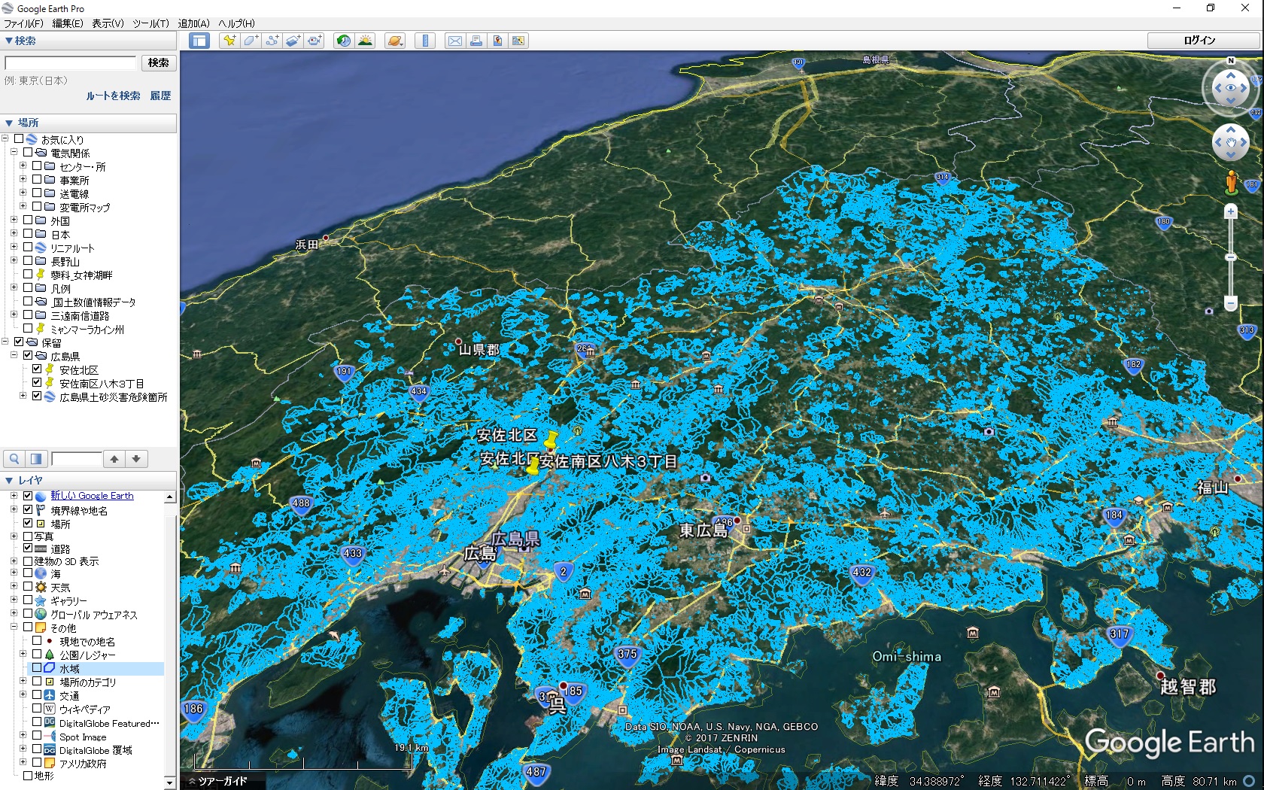Select the 安佐南区八木3丁目 tree item
The width and height of the screenshot is (1264, 790).
102,384
